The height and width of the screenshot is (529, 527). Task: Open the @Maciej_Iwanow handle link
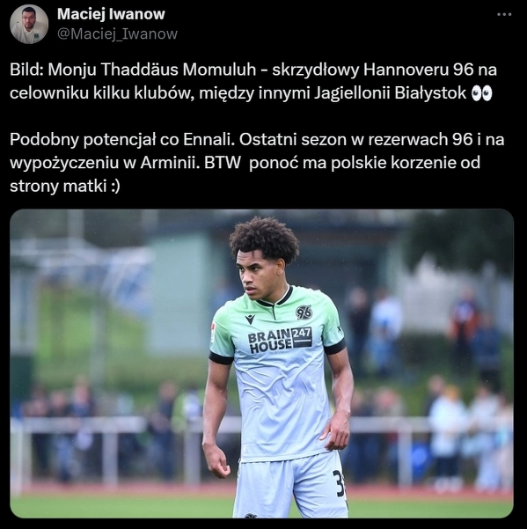pyautogui.click(x=117, y=34)
